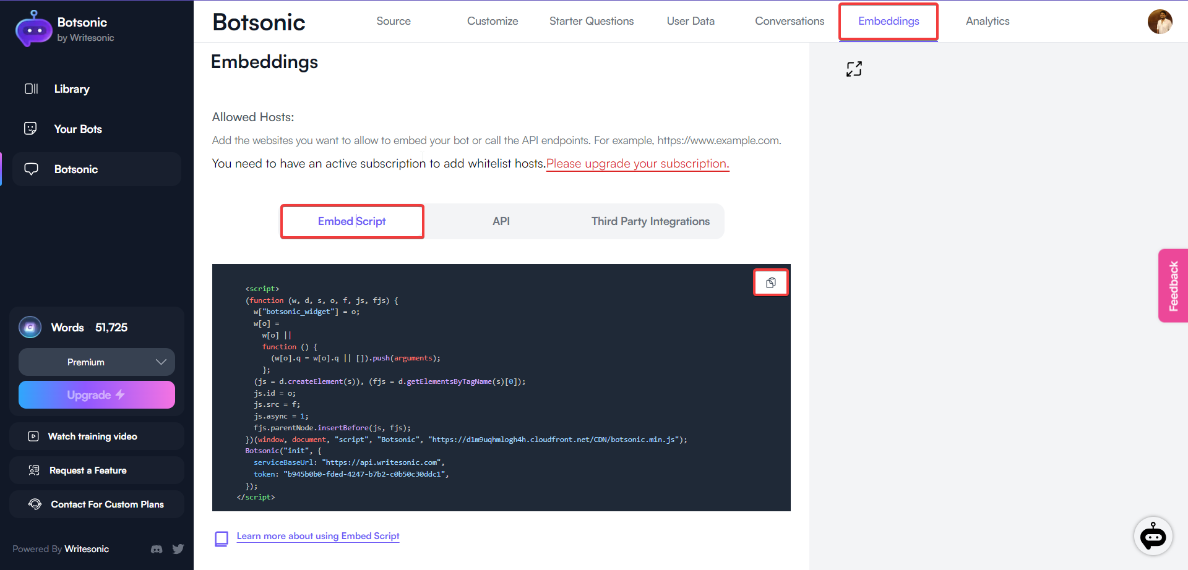Image resolution: width=1188 pixels, height=570 pixels.
Task: Join the Discord community
Action: click(157, 549)
